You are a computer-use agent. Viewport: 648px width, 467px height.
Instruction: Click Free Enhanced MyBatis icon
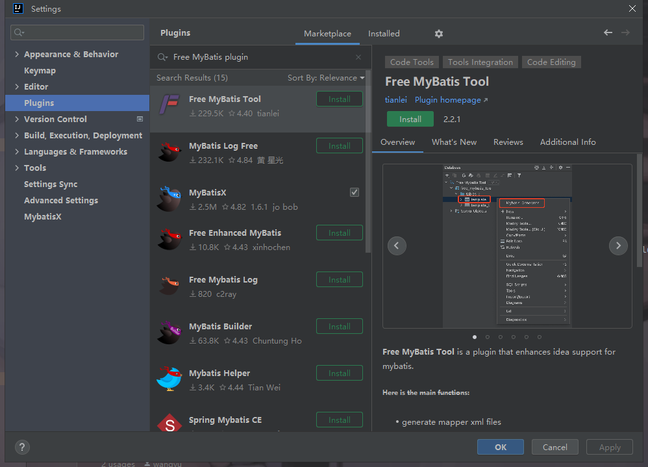[169, 239]
